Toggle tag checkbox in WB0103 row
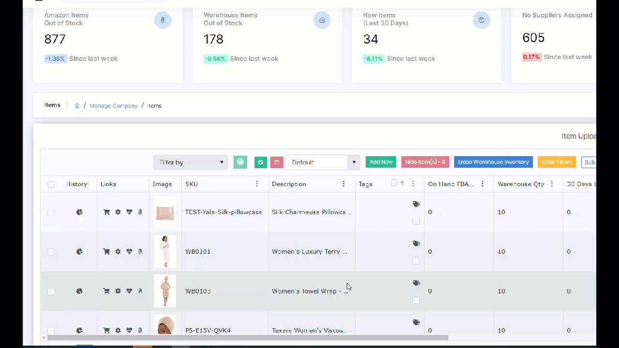 (416, 301)
